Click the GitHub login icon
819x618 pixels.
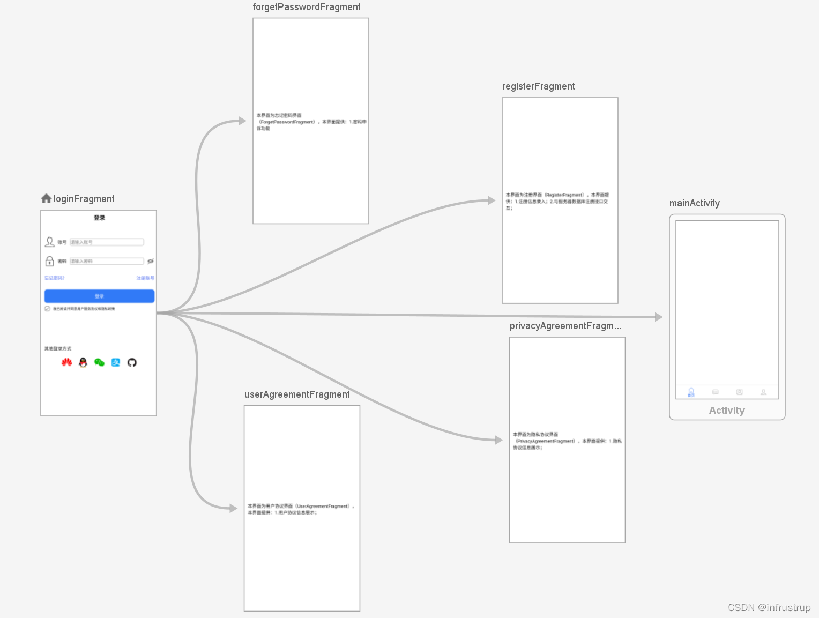tap(132, 363)
